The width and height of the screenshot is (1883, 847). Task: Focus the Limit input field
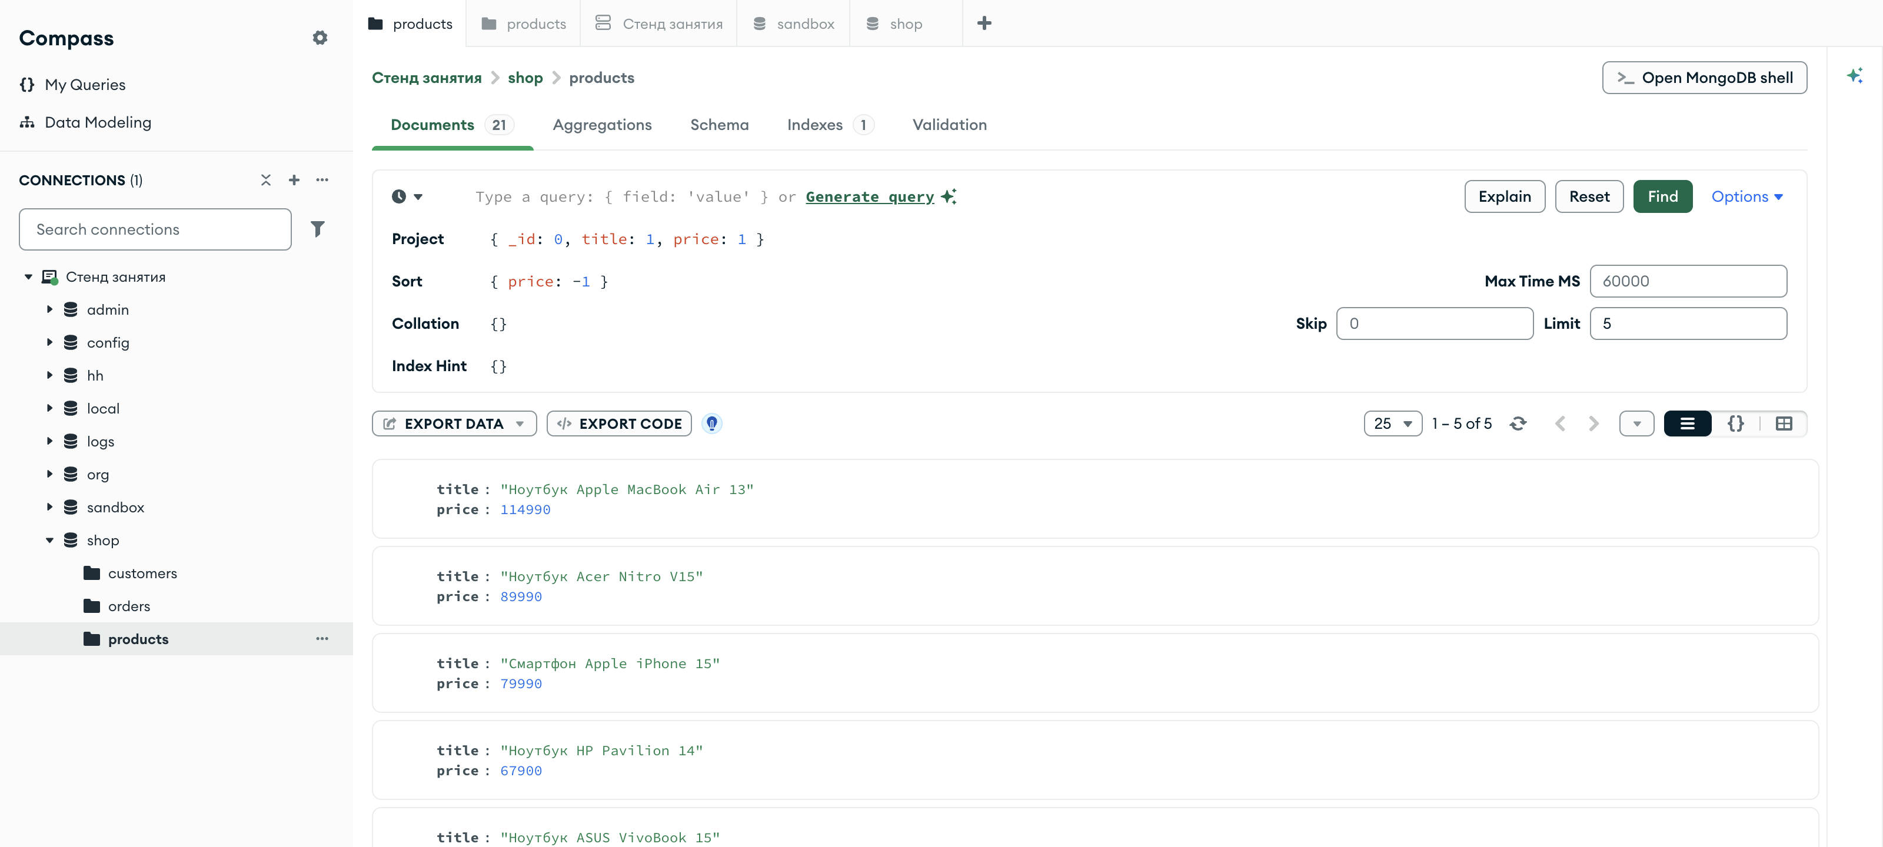(1688, 323)
